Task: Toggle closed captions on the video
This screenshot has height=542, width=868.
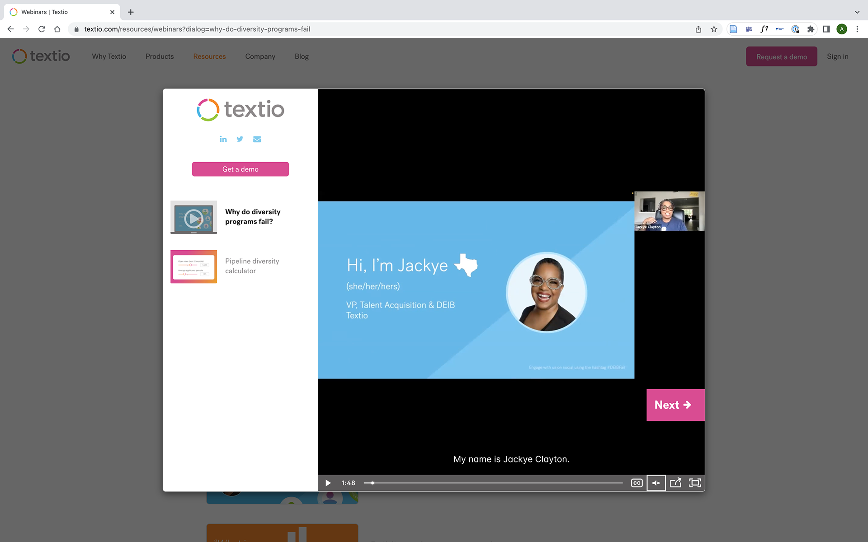Action: coord(637,483)
